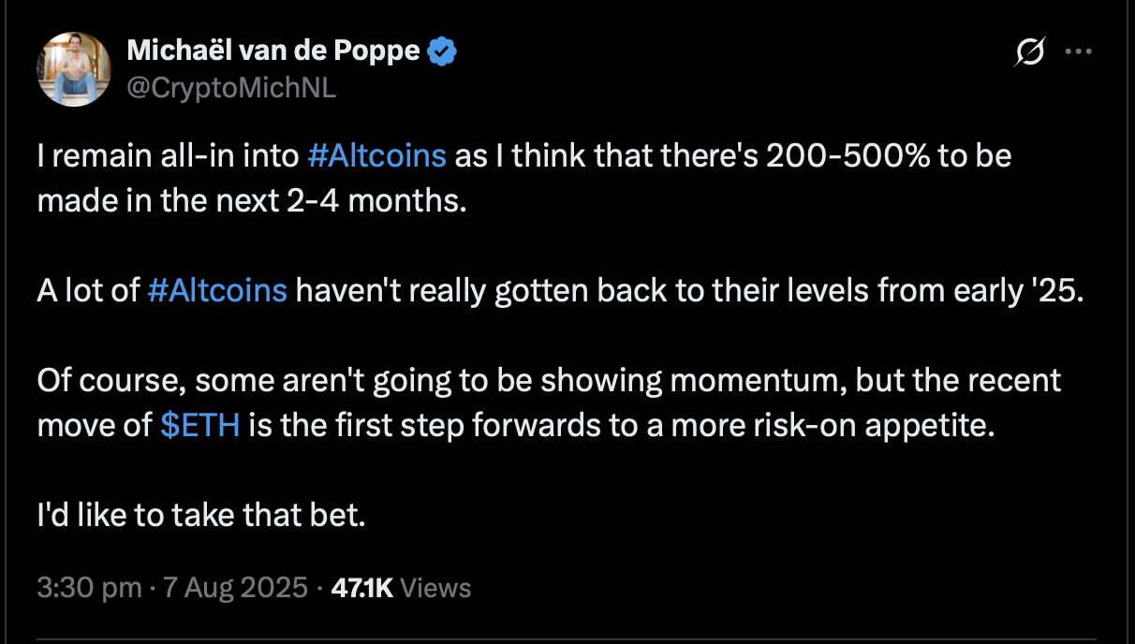
Task: Click the display name Michaël van de Poppe
Action: [272, 51]
